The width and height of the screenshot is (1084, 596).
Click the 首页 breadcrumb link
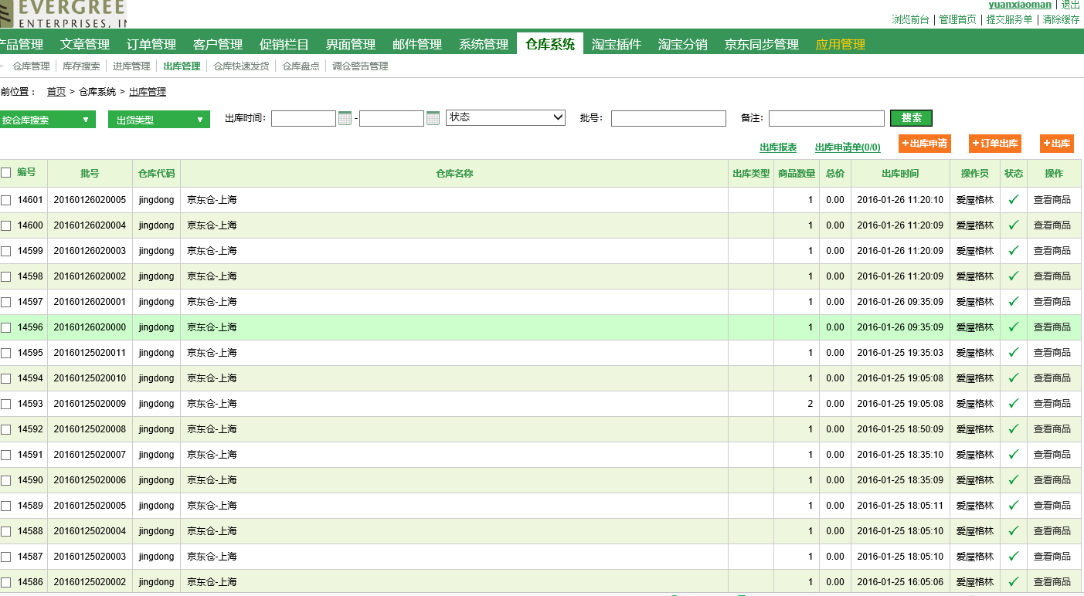[x=56, y=92]
